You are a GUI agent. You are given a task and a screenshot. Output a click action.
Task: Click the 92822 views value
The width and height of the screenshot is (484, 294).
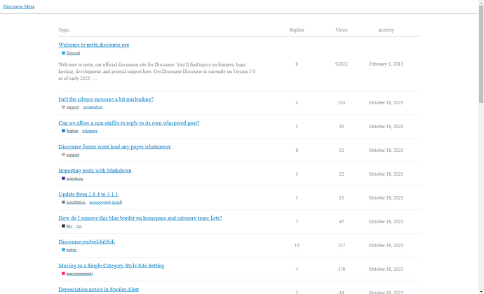click(342, 64)
